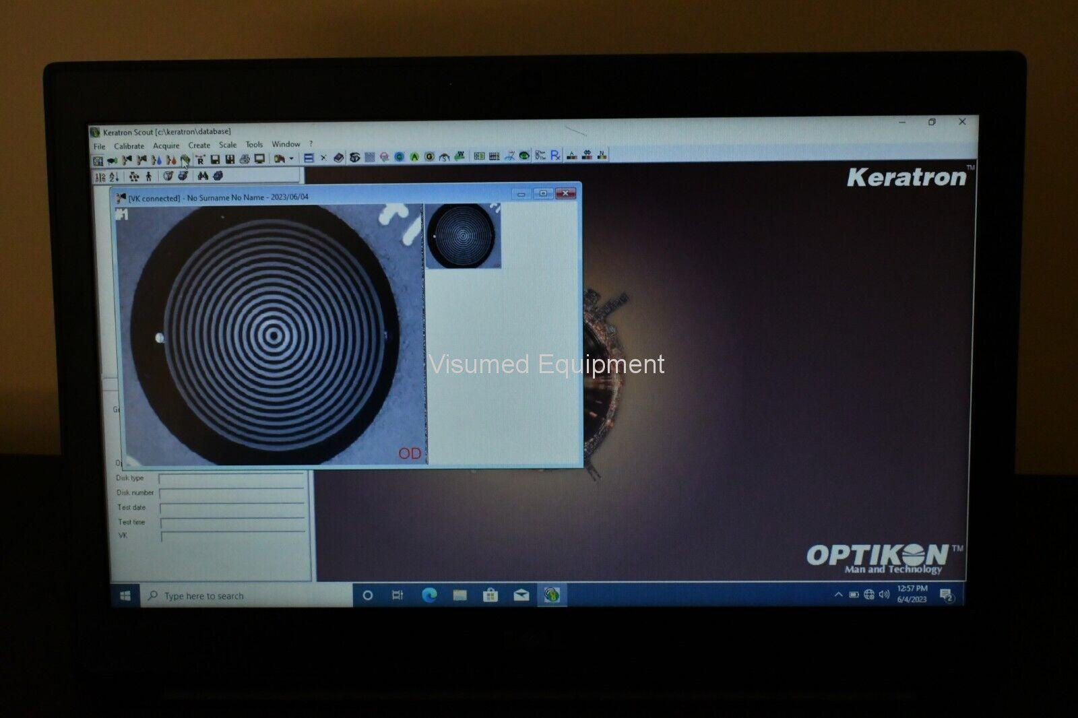The width and height of the screenshot is (1078, 718).
Task: Select the small corneal ring thumbnail
Action: pos(464,236)
